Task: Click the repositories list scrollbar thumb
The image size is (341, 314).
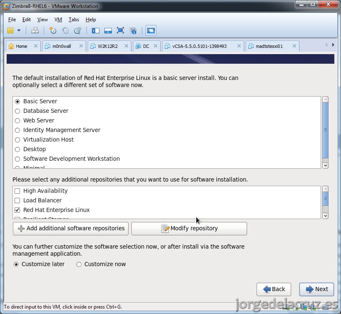Action: click(x=325, y=199)
